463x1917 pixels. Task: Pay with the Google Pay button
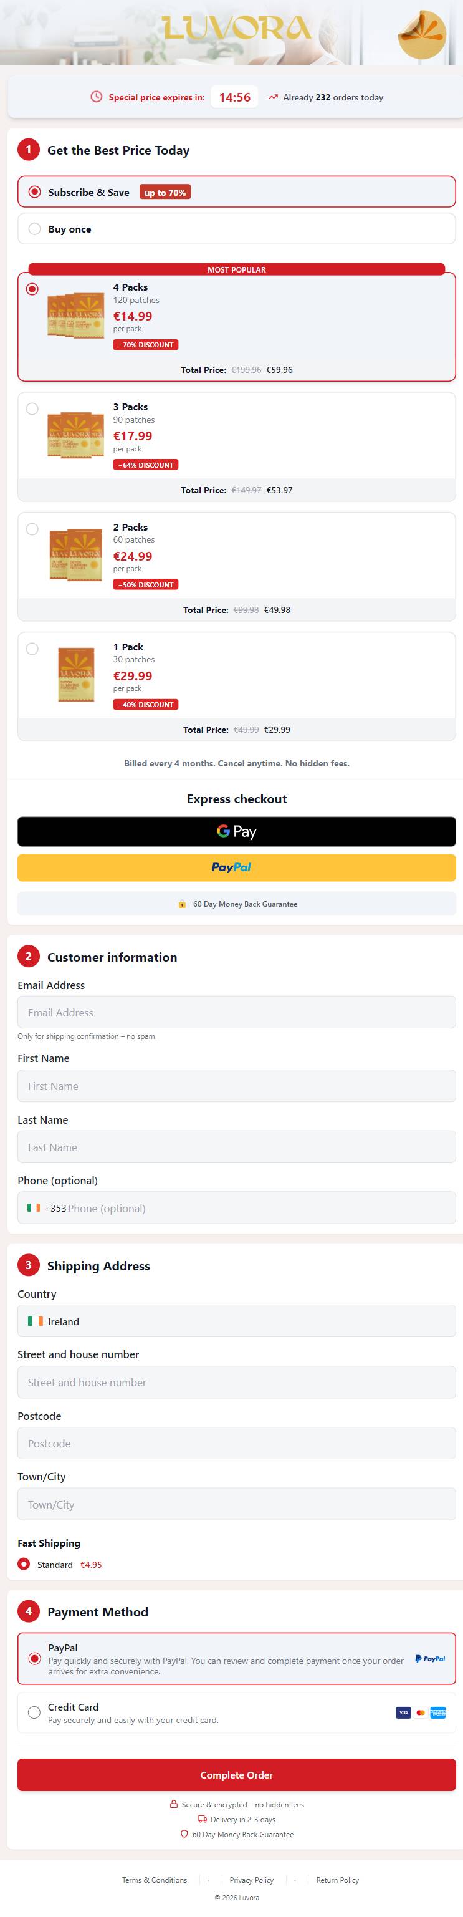236,831
